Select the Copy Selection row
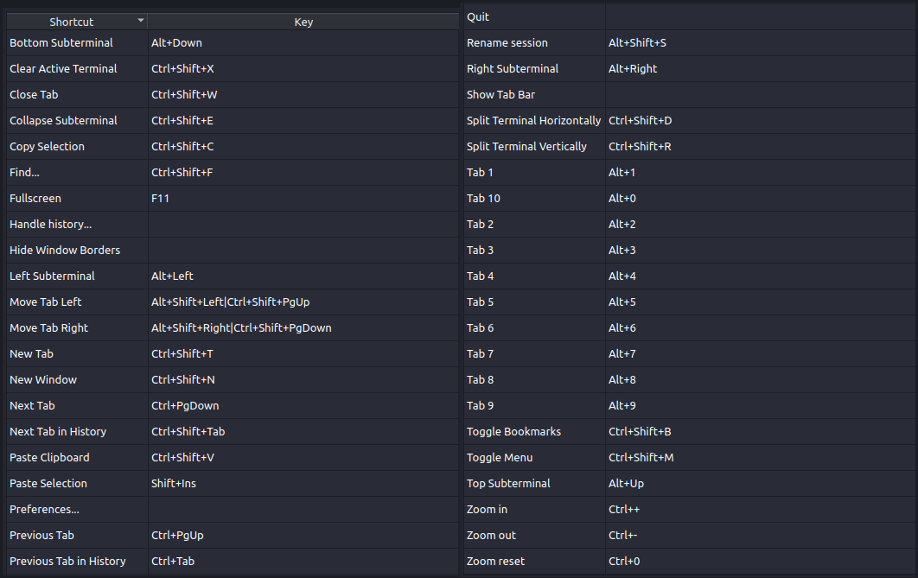918x578 pixels. [x=233, y=146]
